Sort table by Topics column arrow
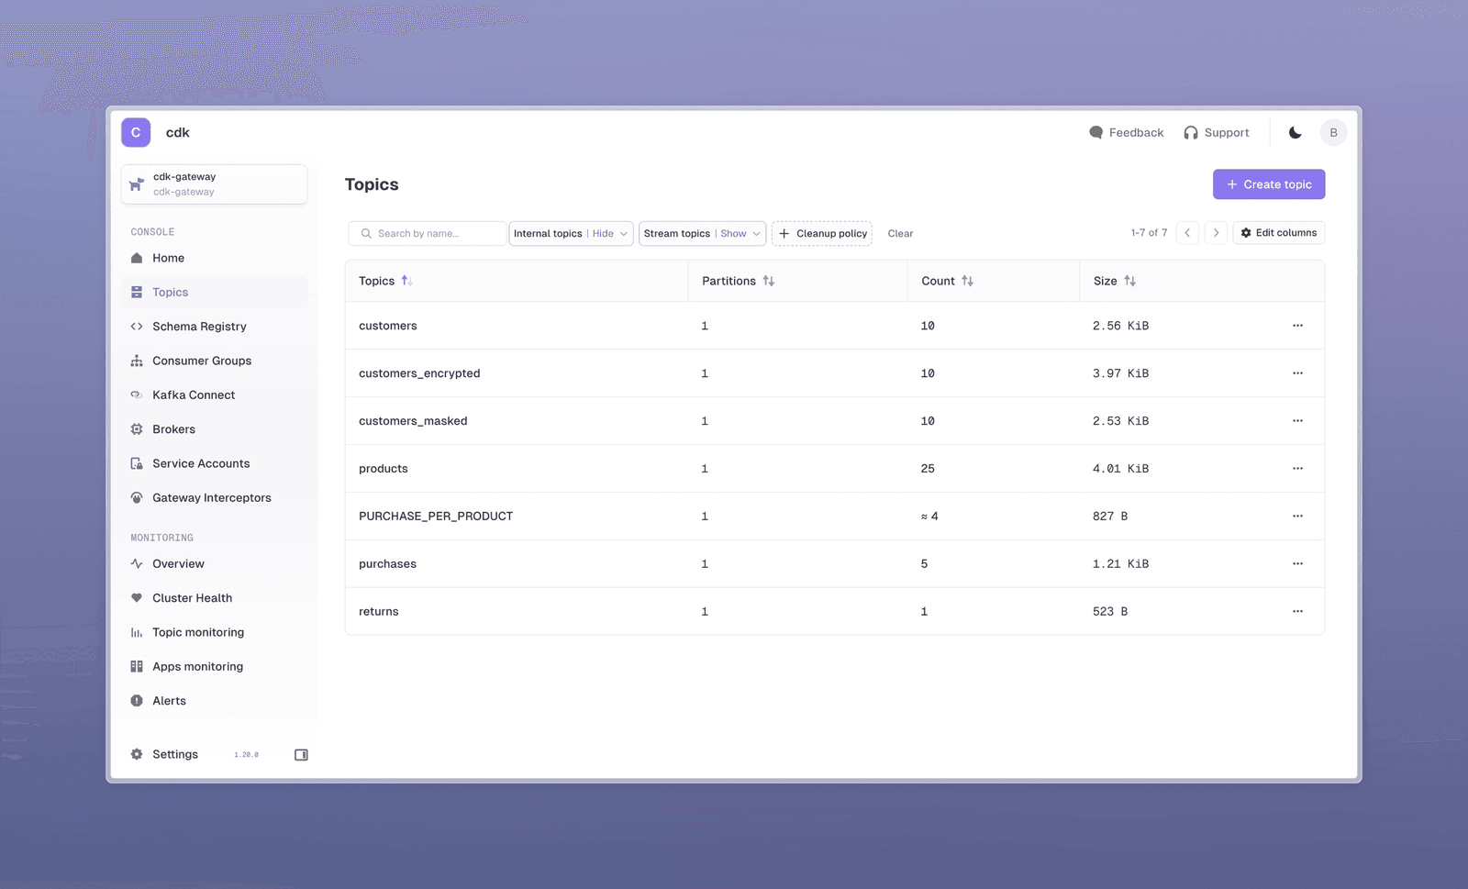The image size is (1468, 889). [x=406, y=281]
